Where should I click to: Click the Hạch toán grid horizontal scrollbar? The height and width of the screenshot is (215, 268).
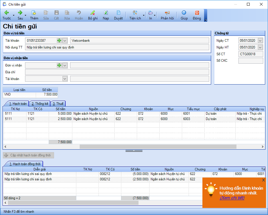[x=158, y=147]
